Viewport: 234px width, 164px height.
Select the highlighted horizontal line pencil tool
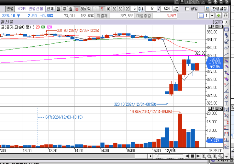tap(226, 60)
